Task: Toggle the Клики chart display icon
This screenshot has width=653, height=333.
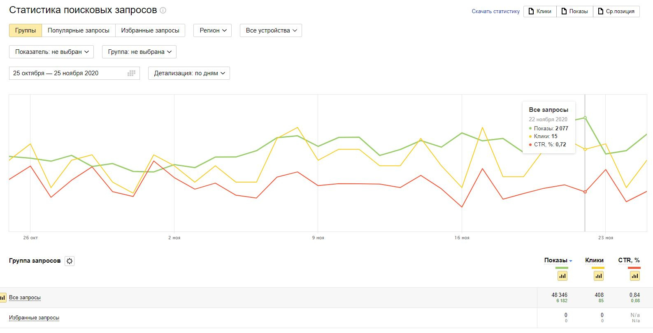Action: tap(598, 276)
